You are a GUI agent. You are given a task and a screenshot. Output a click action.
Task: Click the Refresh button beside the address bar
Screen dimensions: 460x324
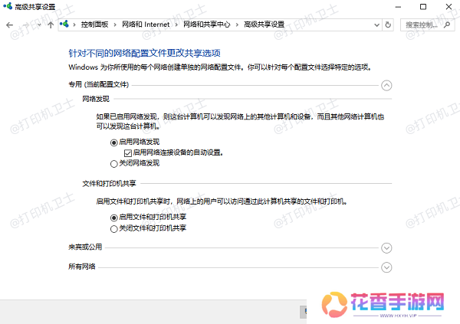(388, 25)
